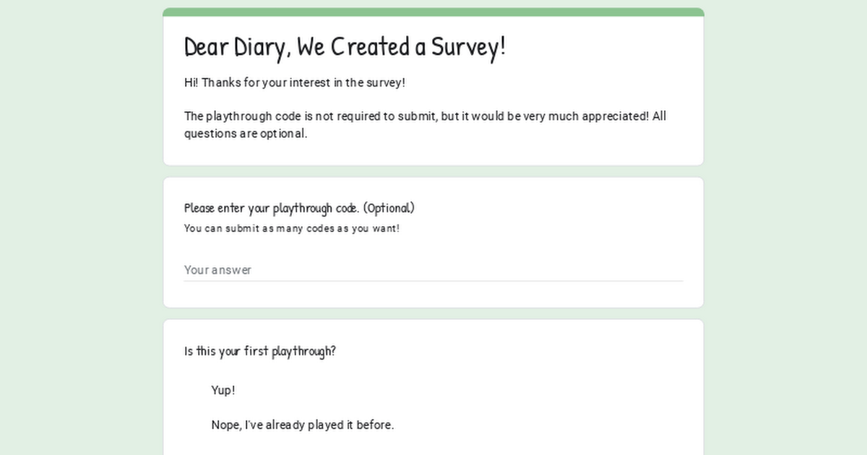Select the 'Yup!' option

pos(223,390)
